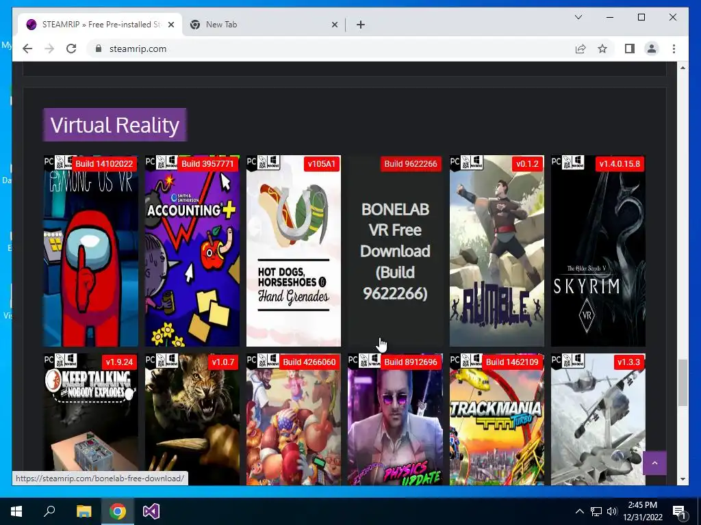Viewport: 701px width, 525px height.
Task: Click the vertical scrollbar thumb
Action: (x=683, y=382)
